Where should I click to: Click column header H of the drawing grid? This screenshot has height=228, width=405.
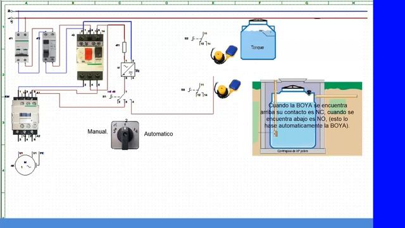(x=354, y=3)
